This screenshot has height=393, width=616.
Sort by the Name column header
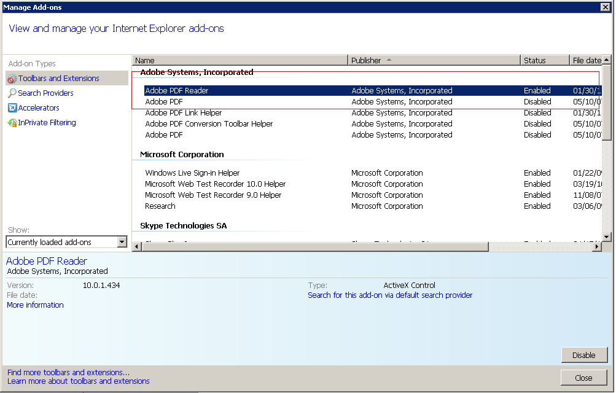click(x=240, y=60)
